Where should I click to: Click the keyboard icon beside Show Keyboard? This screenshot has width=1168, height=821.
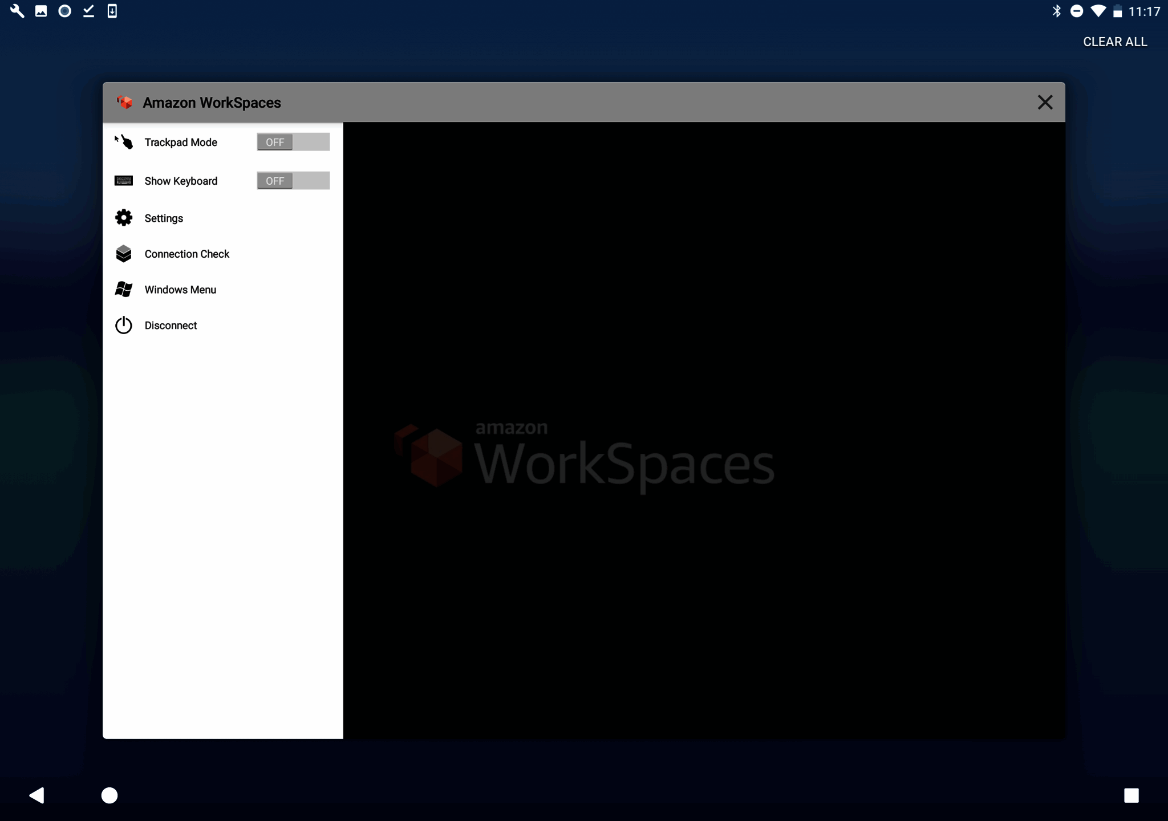pos(124,181)
